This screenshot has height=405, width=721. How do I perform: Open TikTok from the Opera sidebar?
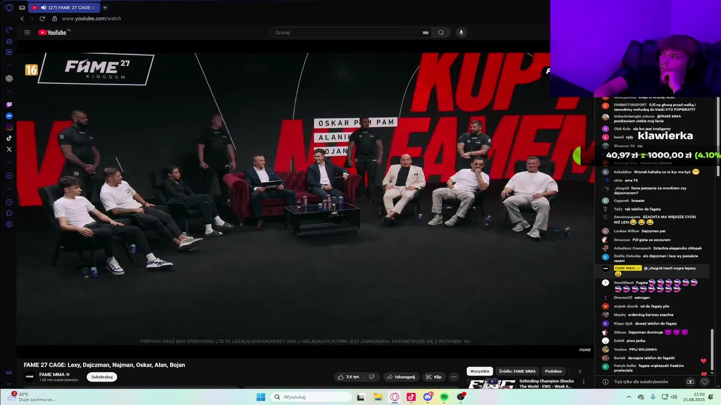(x=9, y=138)
